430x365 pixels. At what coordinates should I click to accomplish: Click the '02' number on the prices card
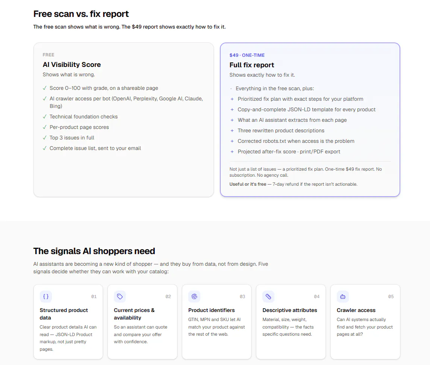168,297
